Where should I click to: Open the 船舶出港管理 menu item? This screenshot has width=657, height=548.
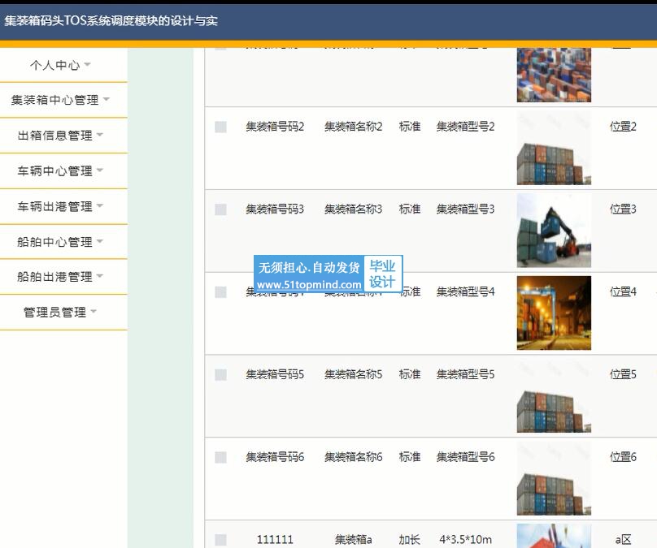pyautogui.click(x=60, y=277)
